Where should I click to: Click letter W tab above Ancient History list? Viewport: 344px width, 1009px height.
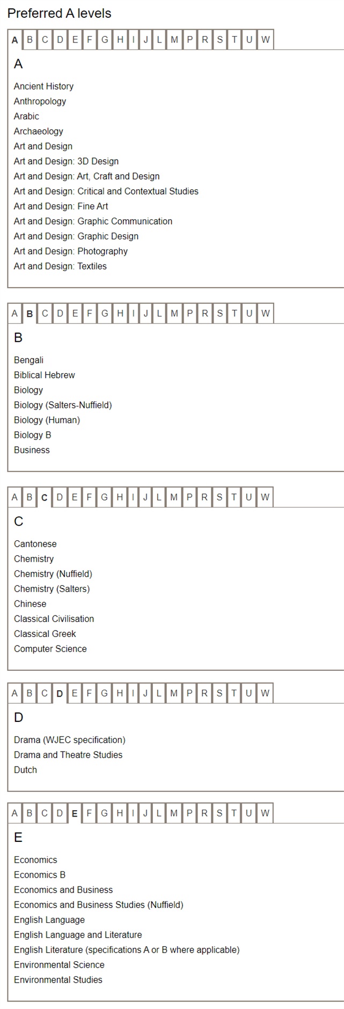[x=265, y=40]
